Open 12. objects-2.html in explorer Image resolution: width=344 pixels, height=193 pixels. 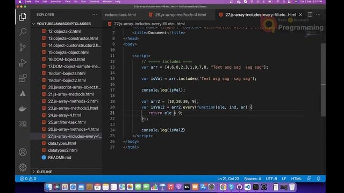[64, 31]
